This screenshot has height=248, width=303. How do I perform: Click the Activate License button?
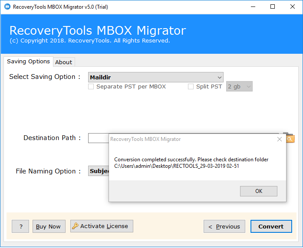[x=102, y=226]
